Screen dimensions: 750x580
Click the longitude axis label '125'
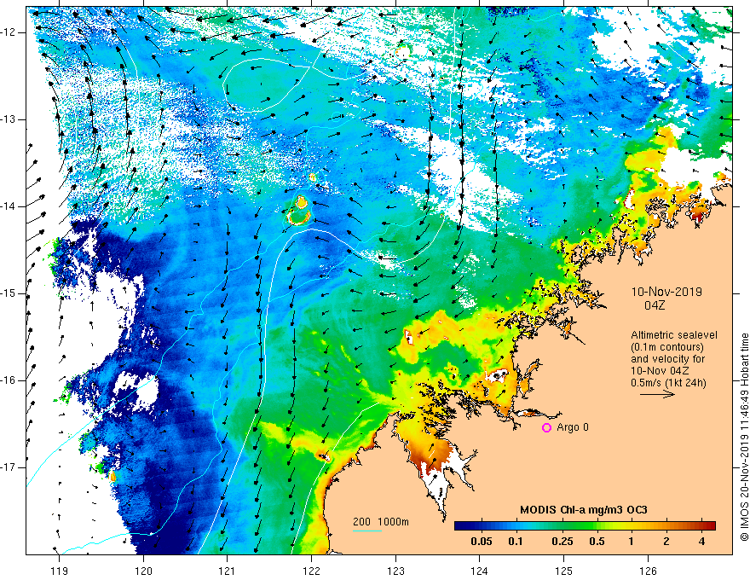coord(564,571)
